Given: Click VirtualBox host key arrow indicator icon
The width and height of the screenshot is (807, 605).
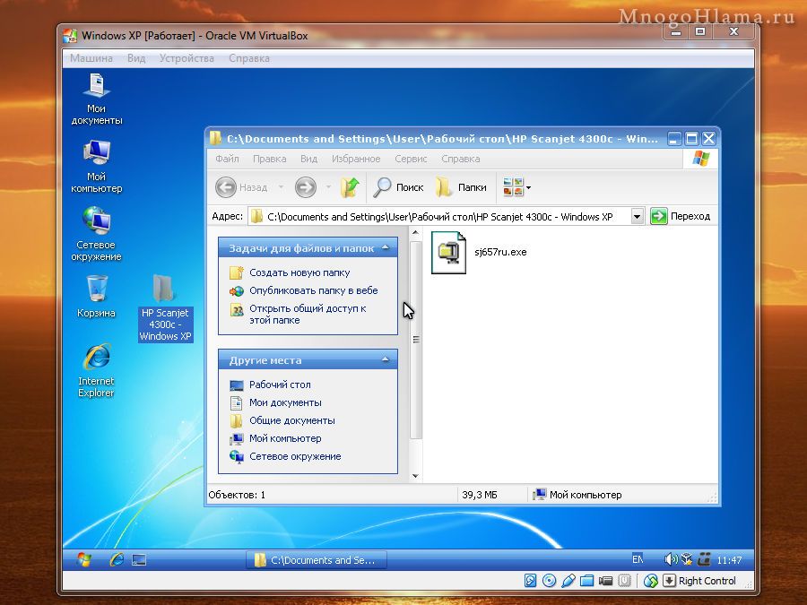Looking at the screenshot, I should coord(669,581).
